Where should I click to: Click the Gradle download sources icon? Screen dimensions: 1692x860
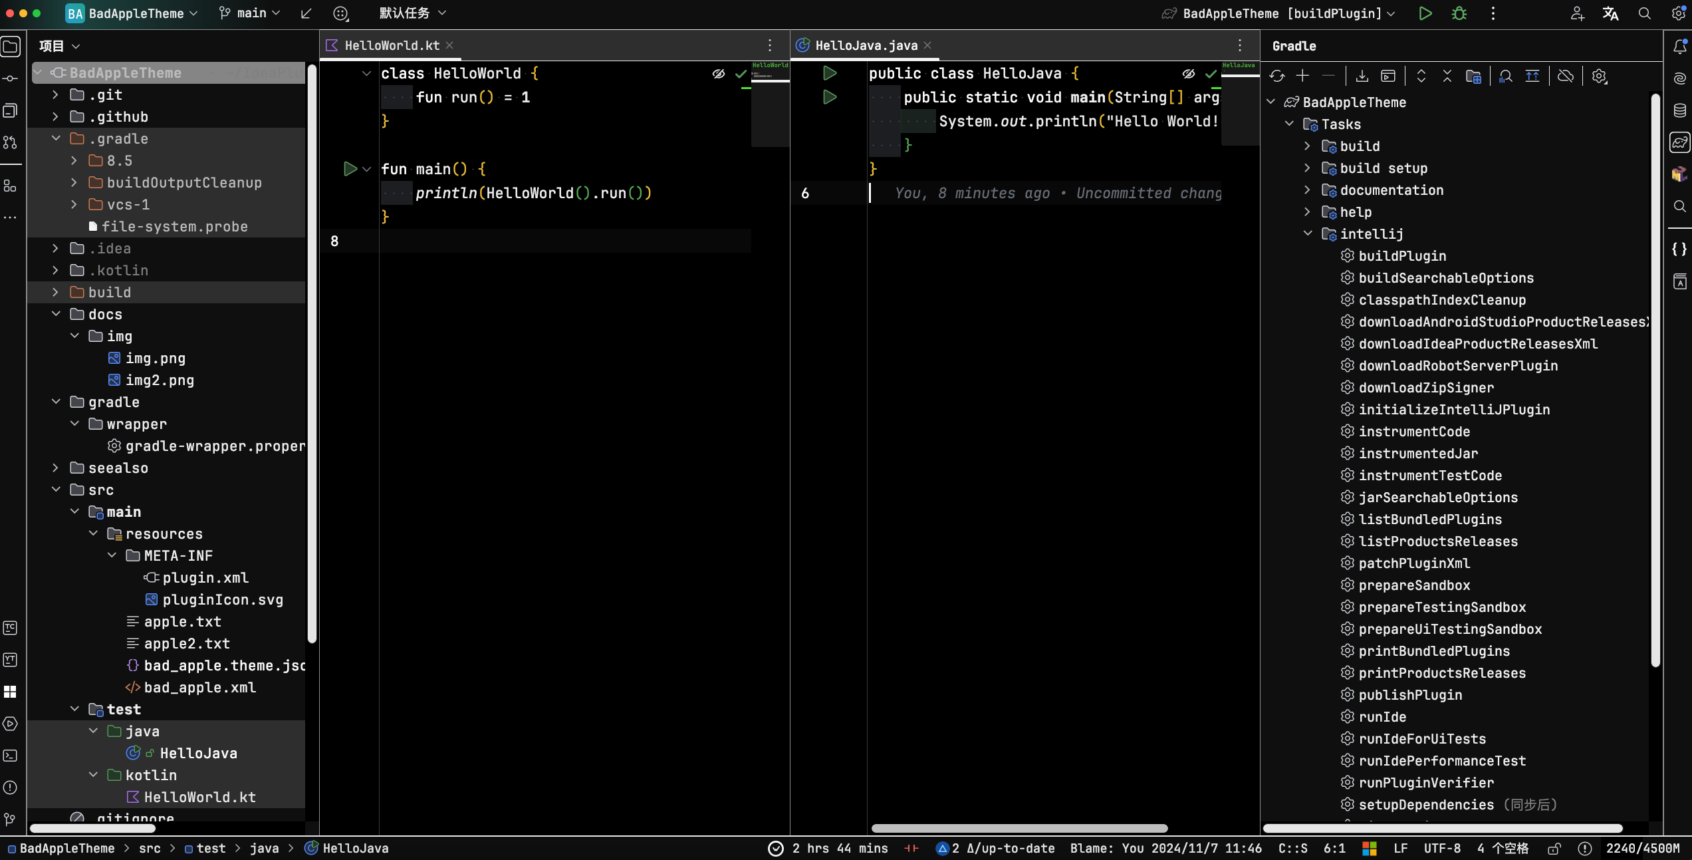tap(1362, 76)
